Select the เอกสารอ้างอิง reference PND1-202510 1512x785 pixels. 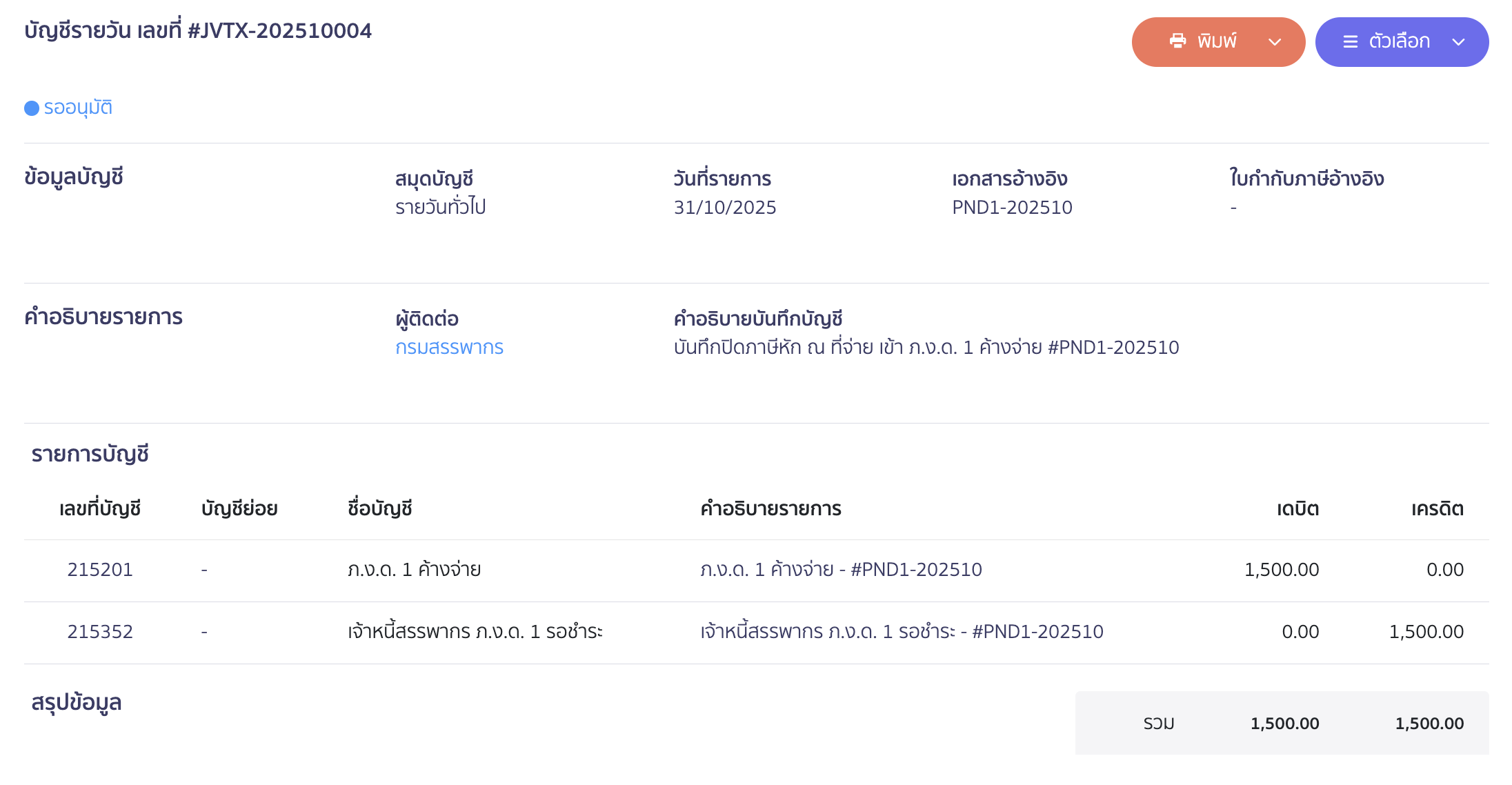[1011, 207]
